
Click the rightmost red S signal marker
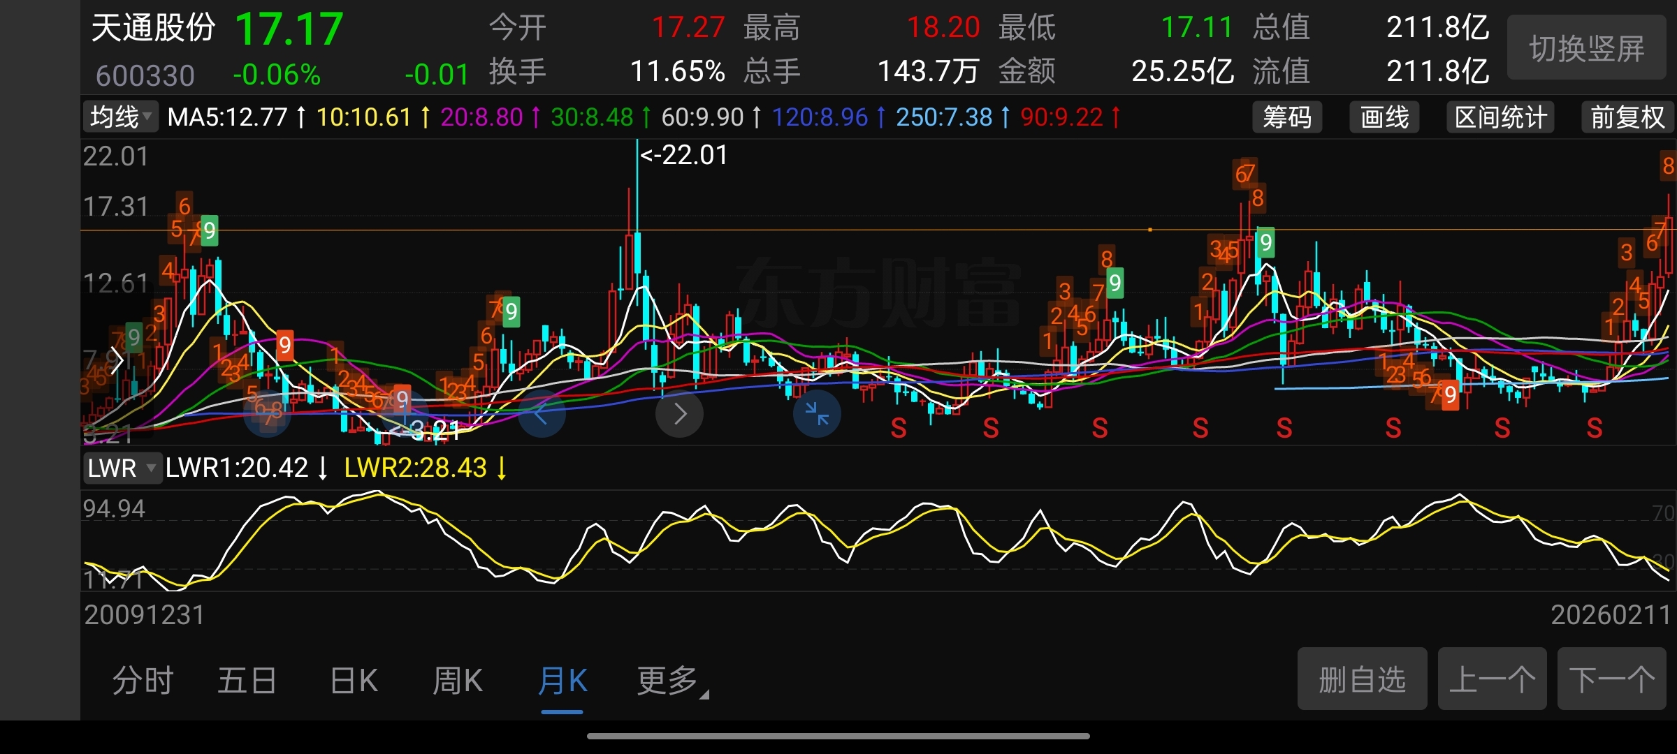1594,428
